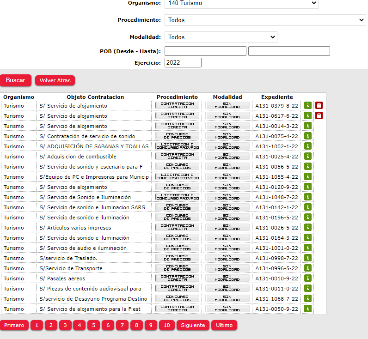Open info icon for expediente A131-0120-9-22
The image size is (368, 339).
(x=308, y=187)
